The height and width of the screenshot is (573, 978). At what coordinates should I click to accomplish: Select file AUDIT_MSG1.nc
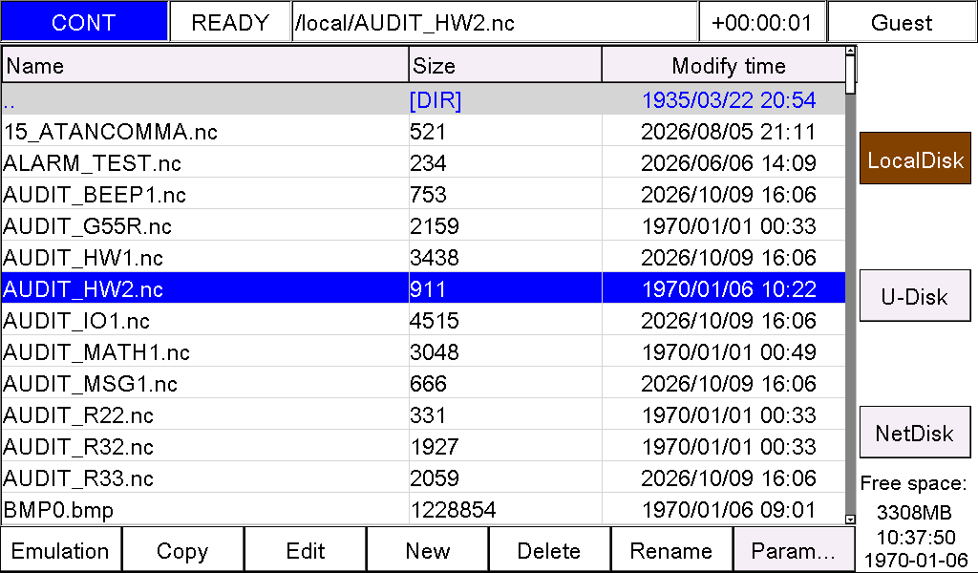423,384
